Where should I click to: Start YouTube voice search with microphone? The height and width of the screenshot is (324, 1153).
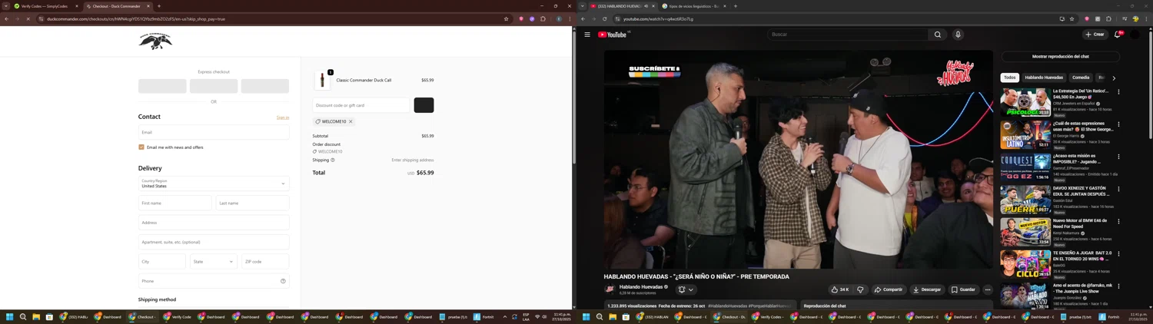point(958,35)
